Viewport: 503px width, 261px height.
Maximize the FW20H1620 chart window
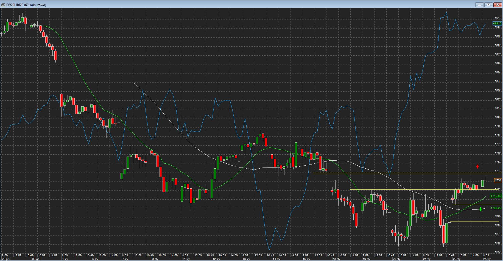[x=489, y=5]
